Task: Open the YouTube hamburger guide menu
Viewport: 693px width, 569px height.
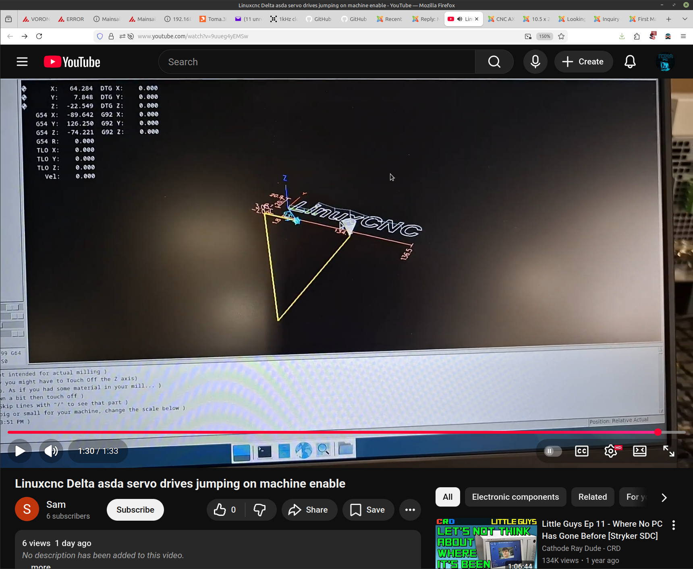Action: coord(22,62)
